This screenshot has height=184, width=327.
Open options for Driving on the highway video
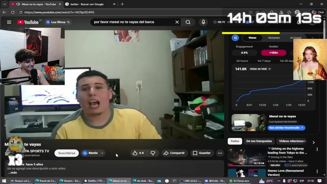(317, 149)
